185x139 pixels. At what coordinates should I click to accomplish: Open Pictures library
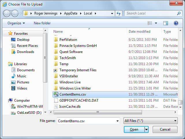pos(20,82)
